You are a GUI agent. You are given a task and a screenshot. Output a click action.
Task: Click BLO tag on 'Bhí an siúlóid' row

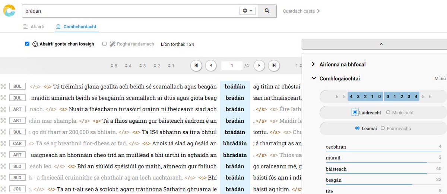pyautogui.click(x=18, y=166)
